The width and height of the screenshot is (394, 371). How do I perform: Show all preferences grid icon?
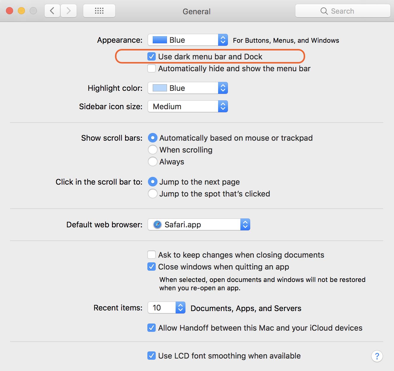(99, 11)
